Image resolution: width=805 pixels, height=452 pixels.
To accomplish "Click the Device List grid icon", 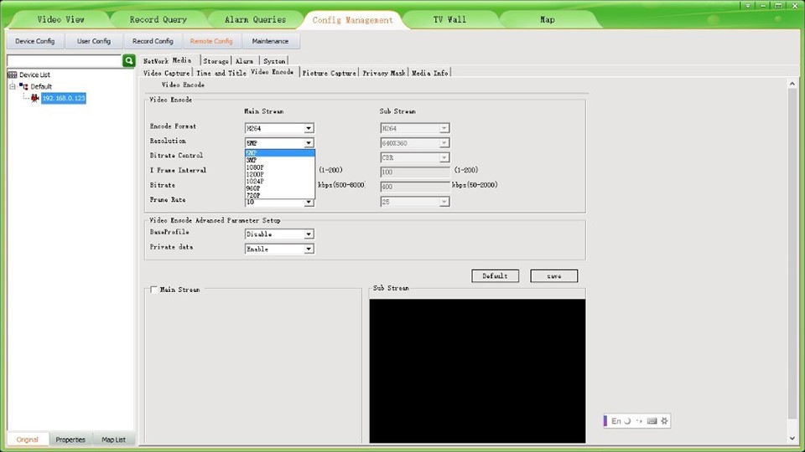I will tap(13, 74).
